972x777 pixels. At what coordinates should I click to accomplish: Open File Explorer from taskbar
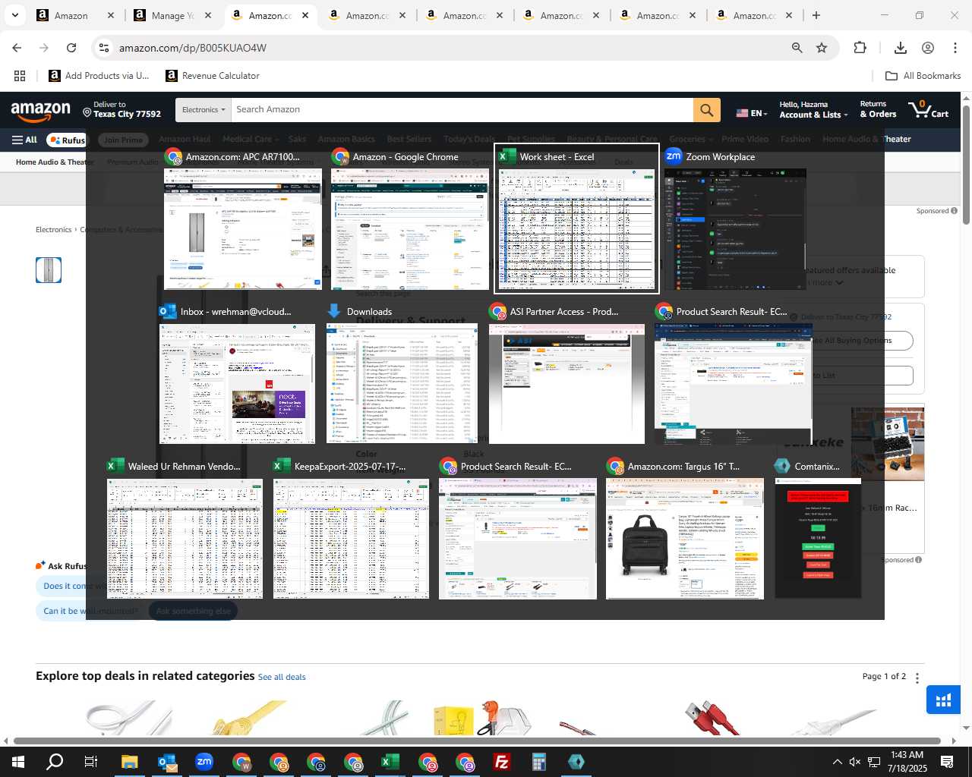tap(130, 762)
